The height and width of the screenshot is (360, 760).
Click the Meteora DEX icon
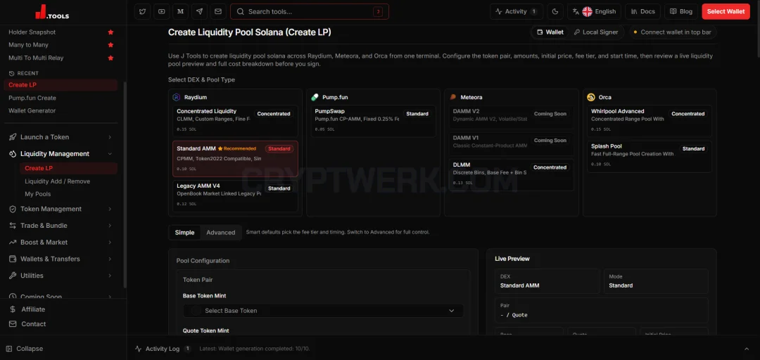(x=453, y=97)
